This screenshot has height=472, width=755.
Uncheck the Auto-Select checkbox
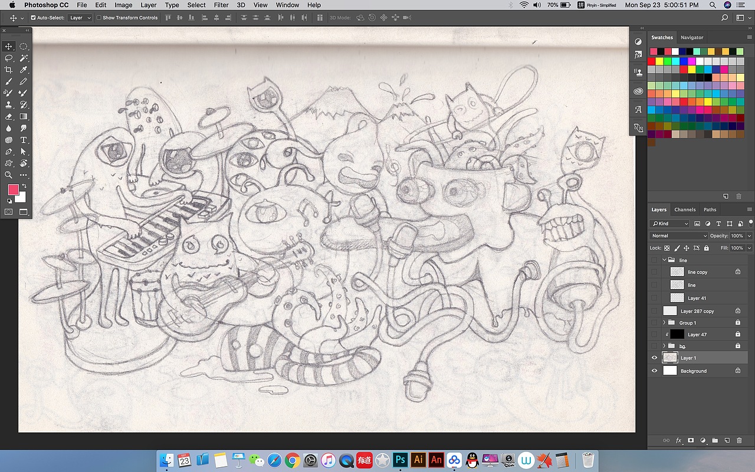[x=33, y=18]
